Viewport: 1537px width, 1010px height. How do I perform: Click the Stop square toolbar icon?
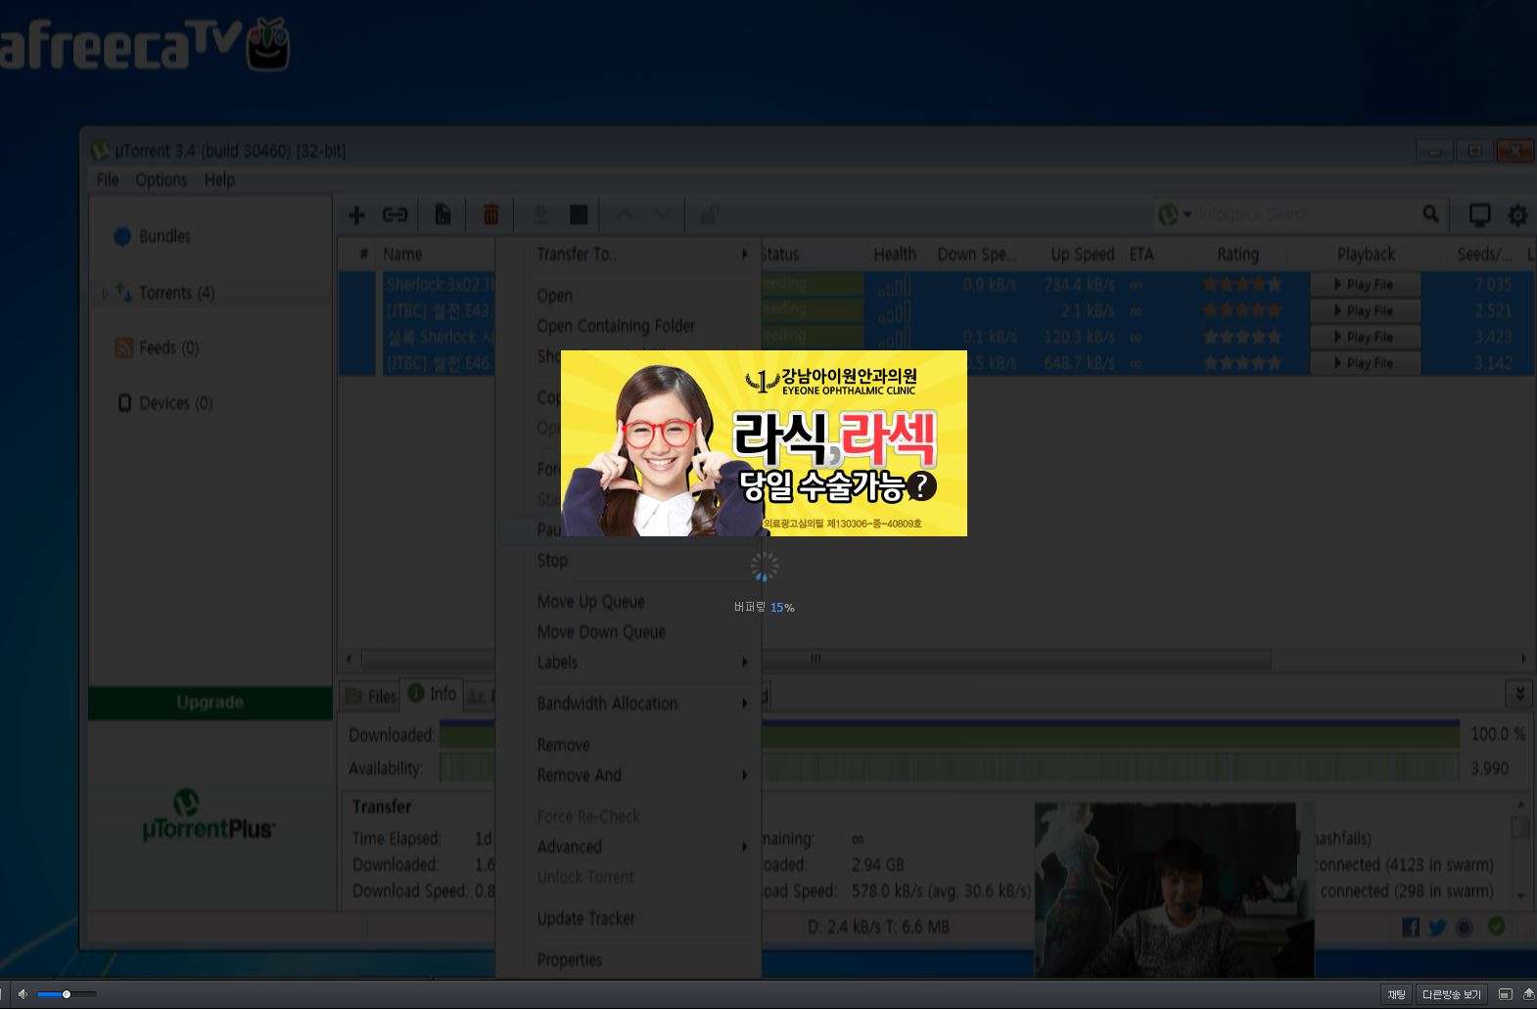click(579, 214)
